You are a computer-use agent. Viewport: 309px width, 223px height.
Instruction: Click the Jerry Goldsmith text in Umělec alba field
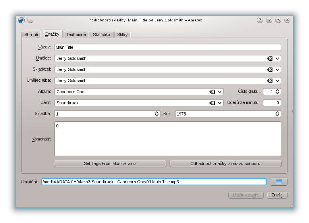pos(71,81)
